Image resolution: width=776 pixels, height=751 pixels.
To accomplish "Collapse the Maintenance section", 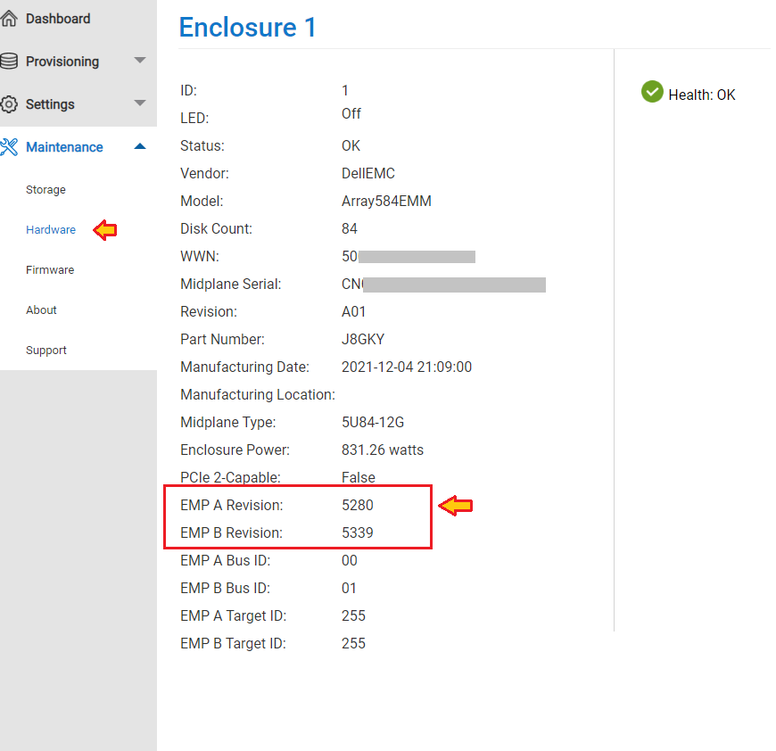I will coord(139,146).
